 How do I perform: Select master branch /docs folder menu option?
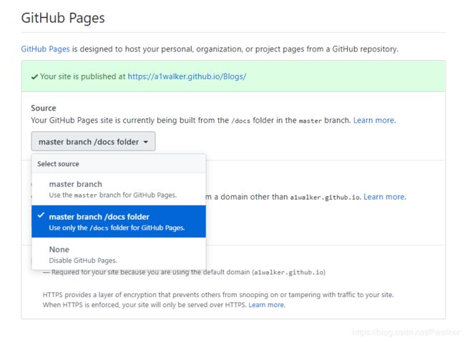click(119, 221)
